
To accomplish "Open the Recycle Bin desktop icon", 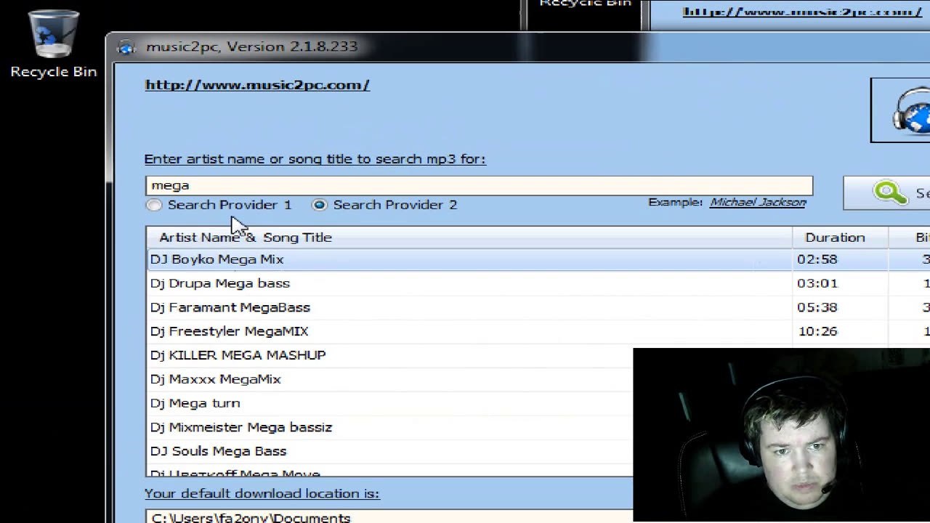I will (x=53, y=44).
